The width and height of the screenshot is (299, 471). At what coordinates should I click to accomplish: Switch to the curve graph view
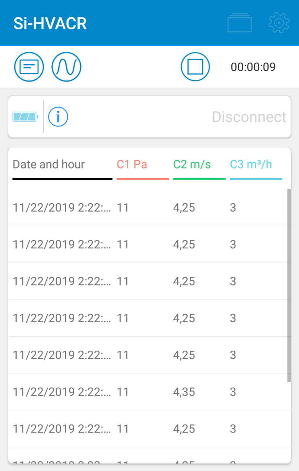coord(67,67)
